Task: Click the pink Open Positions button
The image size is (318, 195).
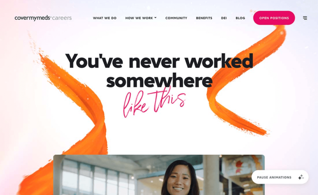Action: (274, 18)
